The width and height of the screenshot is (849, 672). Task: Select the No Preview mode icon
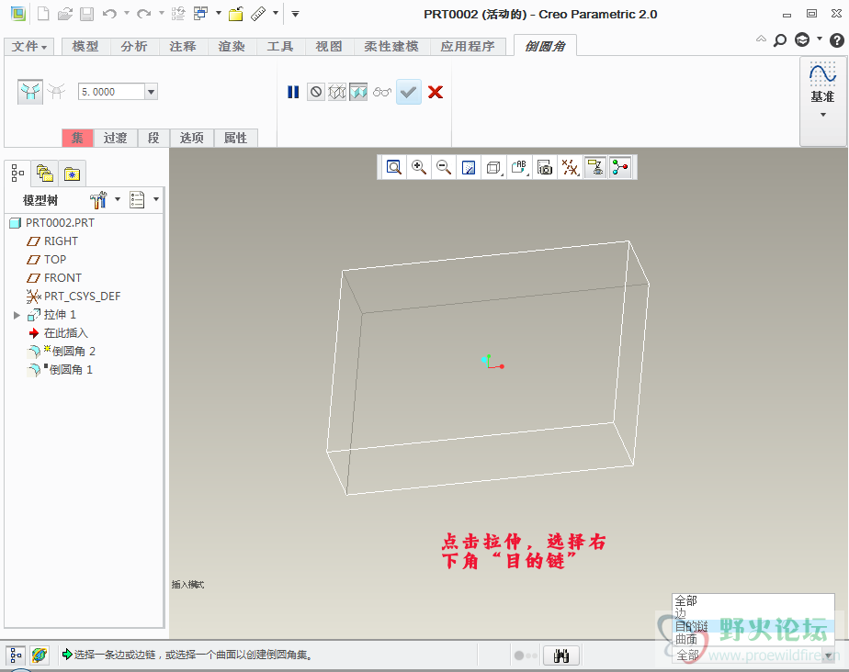pos(316,92)
